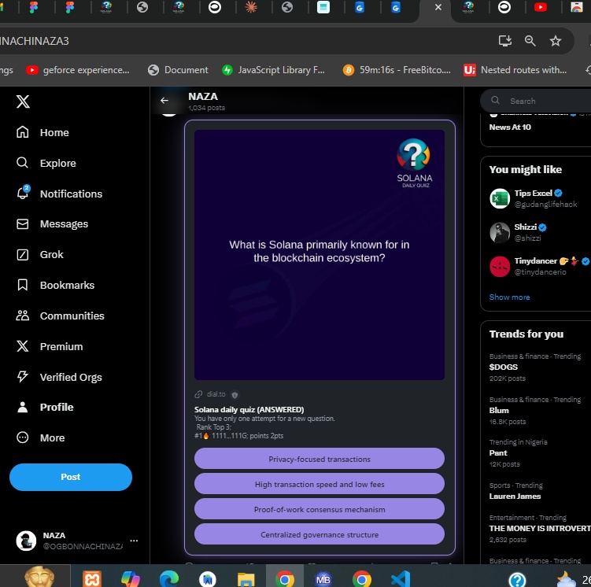Open MB app from taskbar

click(323, 578)
